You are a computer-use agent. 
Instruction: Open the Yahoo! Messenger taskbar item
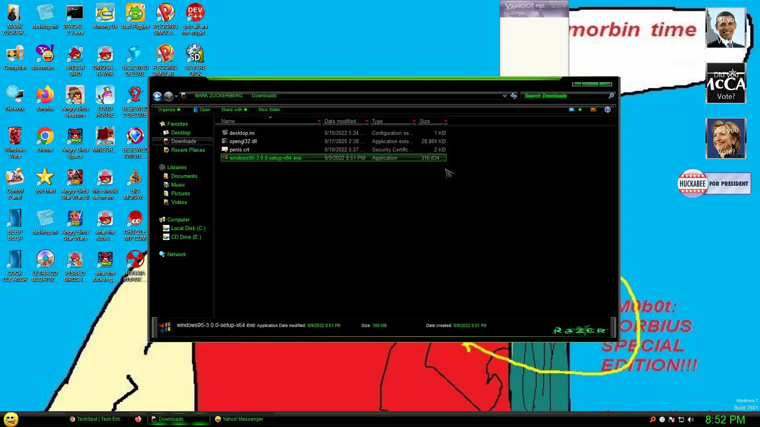click(239, 419)
